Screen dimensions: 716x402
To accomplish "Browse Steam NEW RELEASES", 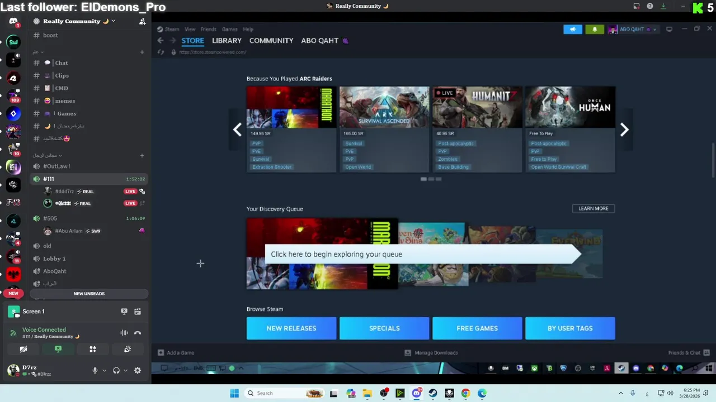I will [x=291, y=328].
